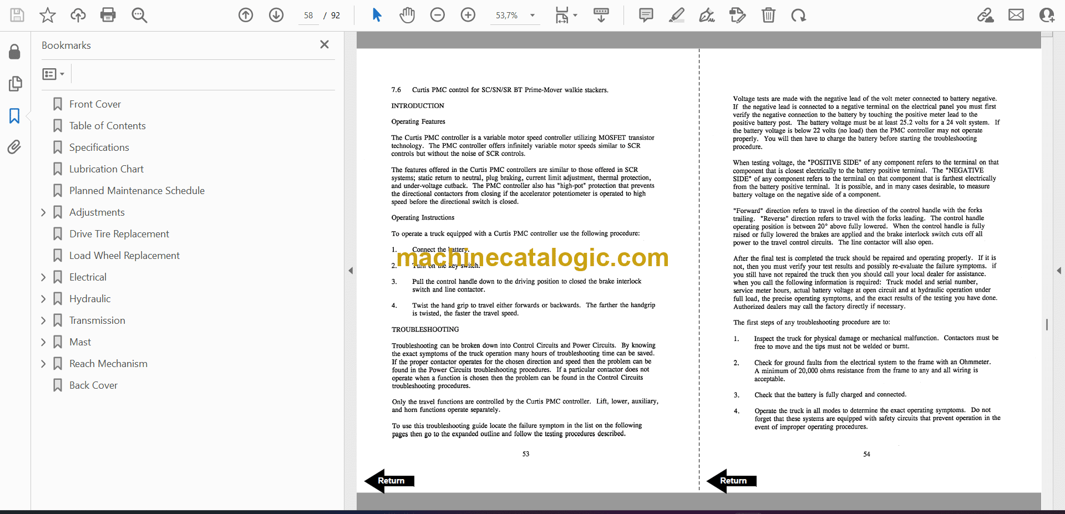The image size is (1065, 514).
Task: Open the Specifications bookmark
Action: coord(99,147)
